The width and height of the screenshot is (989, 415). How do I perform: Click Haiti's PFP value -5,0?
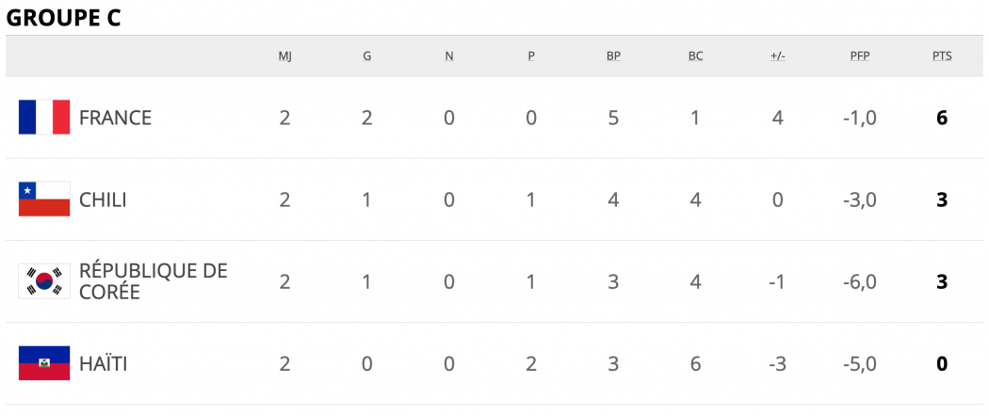tap(860, 364)
